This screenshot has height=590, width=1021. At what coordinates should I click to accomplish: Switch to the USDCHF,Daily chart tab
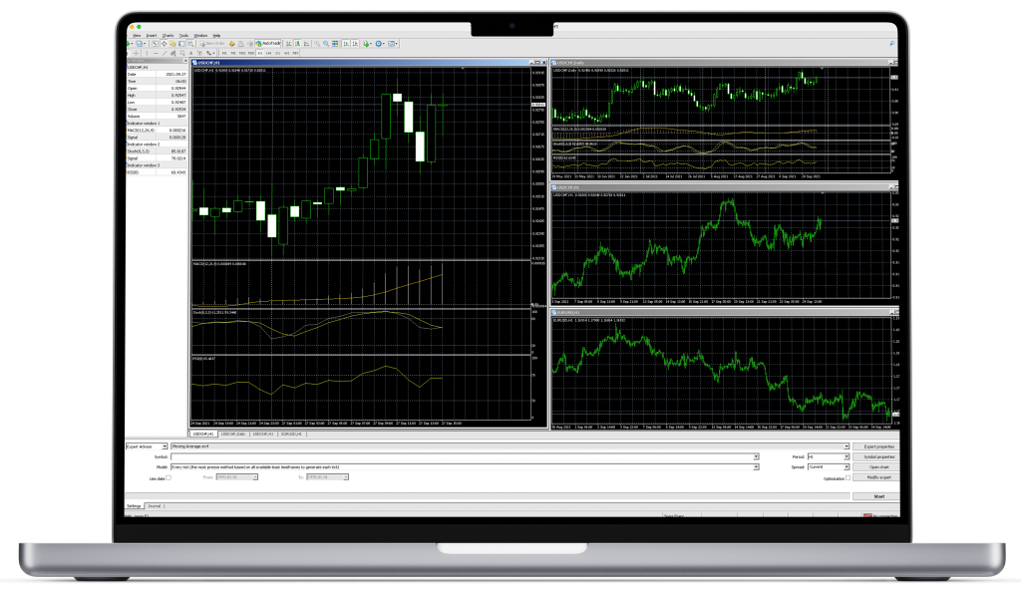tap(233, 434)
